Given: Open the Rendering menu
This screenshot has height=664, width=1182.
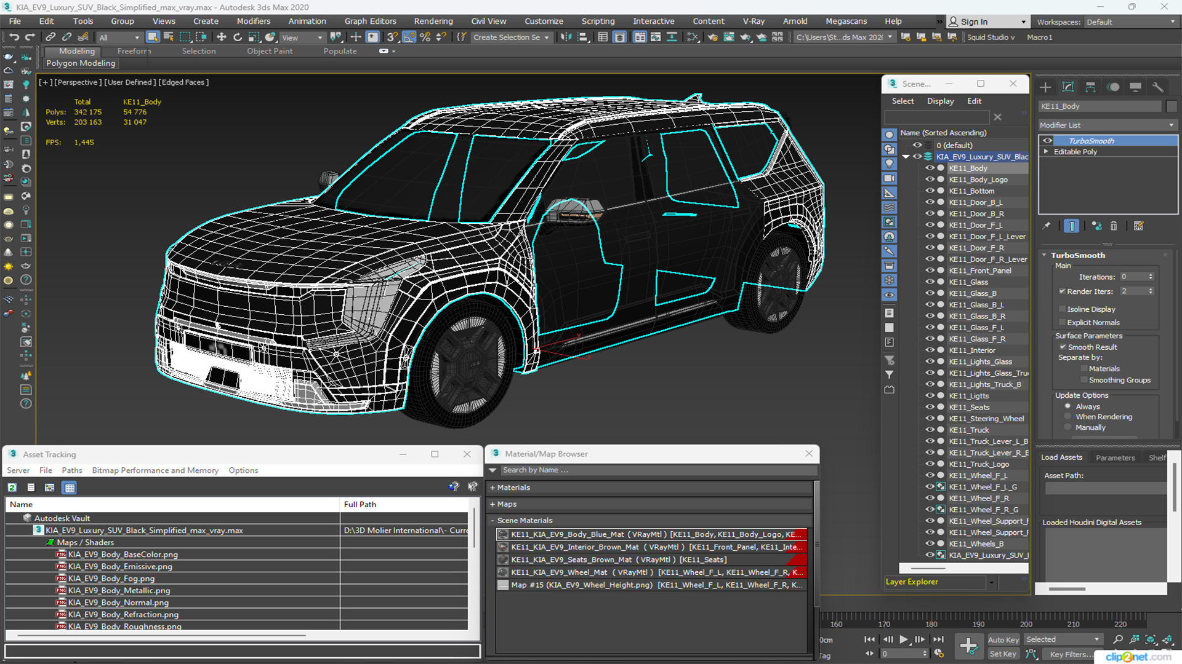Looking at the screenshot, I should (433, 21).
